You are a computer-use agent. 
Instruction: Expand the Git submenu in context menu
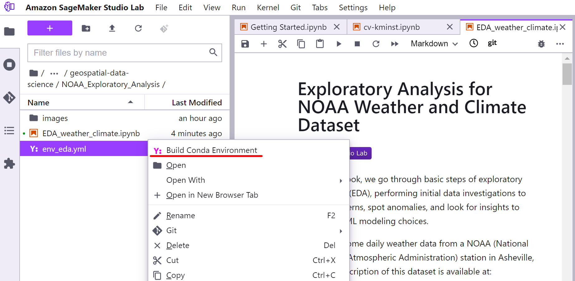coord(249,231)
